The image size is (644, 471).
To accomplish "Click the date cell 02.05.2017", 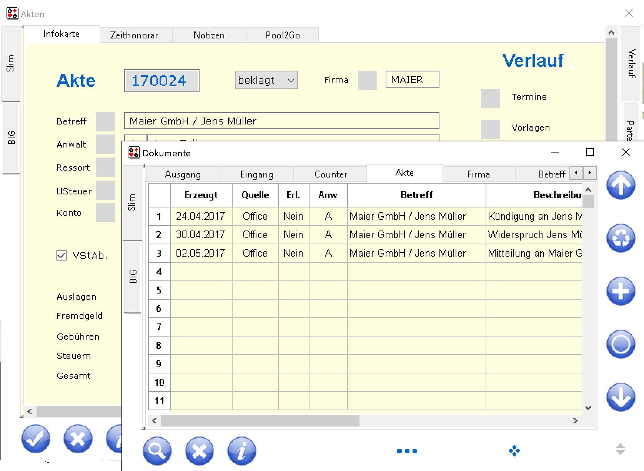I will 201,253.
